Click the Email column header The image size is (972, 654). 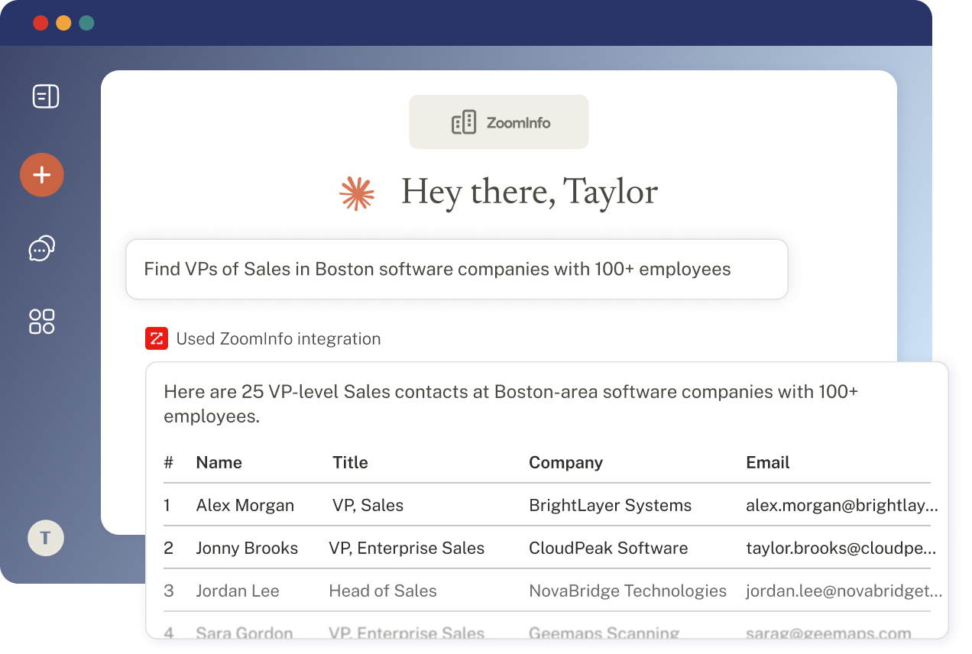tap(768, 462)
